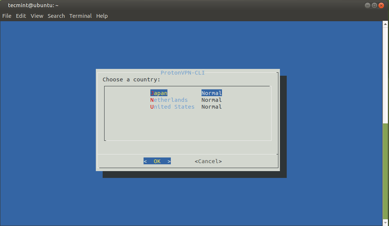Confirm selection with the OK button
389x226 pixels.
pyautogui.click(x=157, y=161)
